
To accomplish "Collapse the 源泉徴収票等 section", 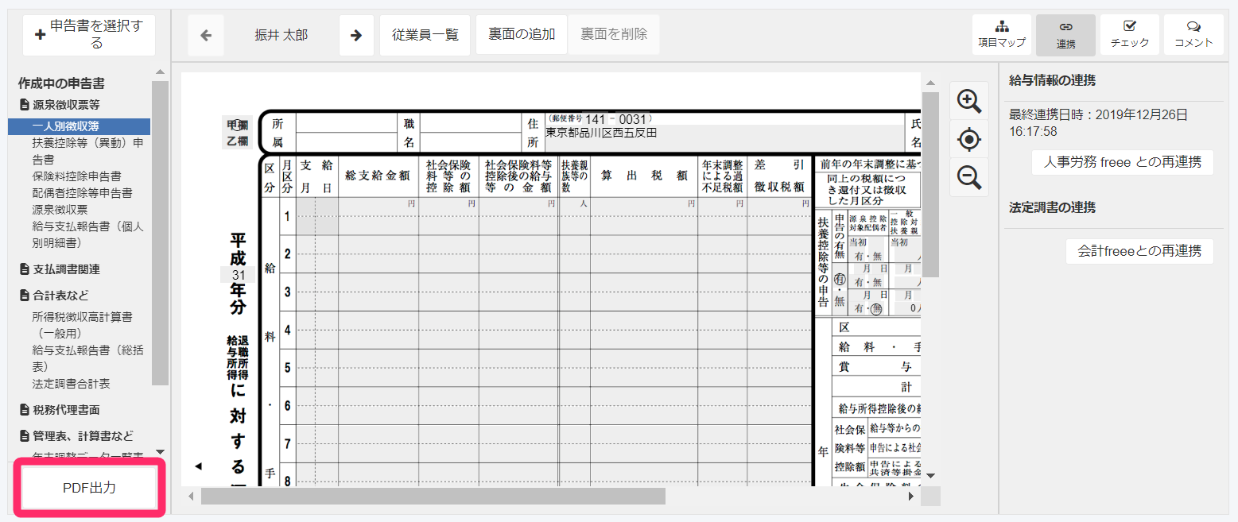I will pyautogui.click(x=65, y=104).
